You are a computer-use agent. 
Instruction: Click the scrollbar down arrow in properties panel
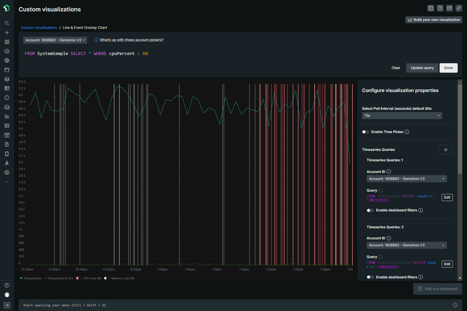(x=460, y=278)
